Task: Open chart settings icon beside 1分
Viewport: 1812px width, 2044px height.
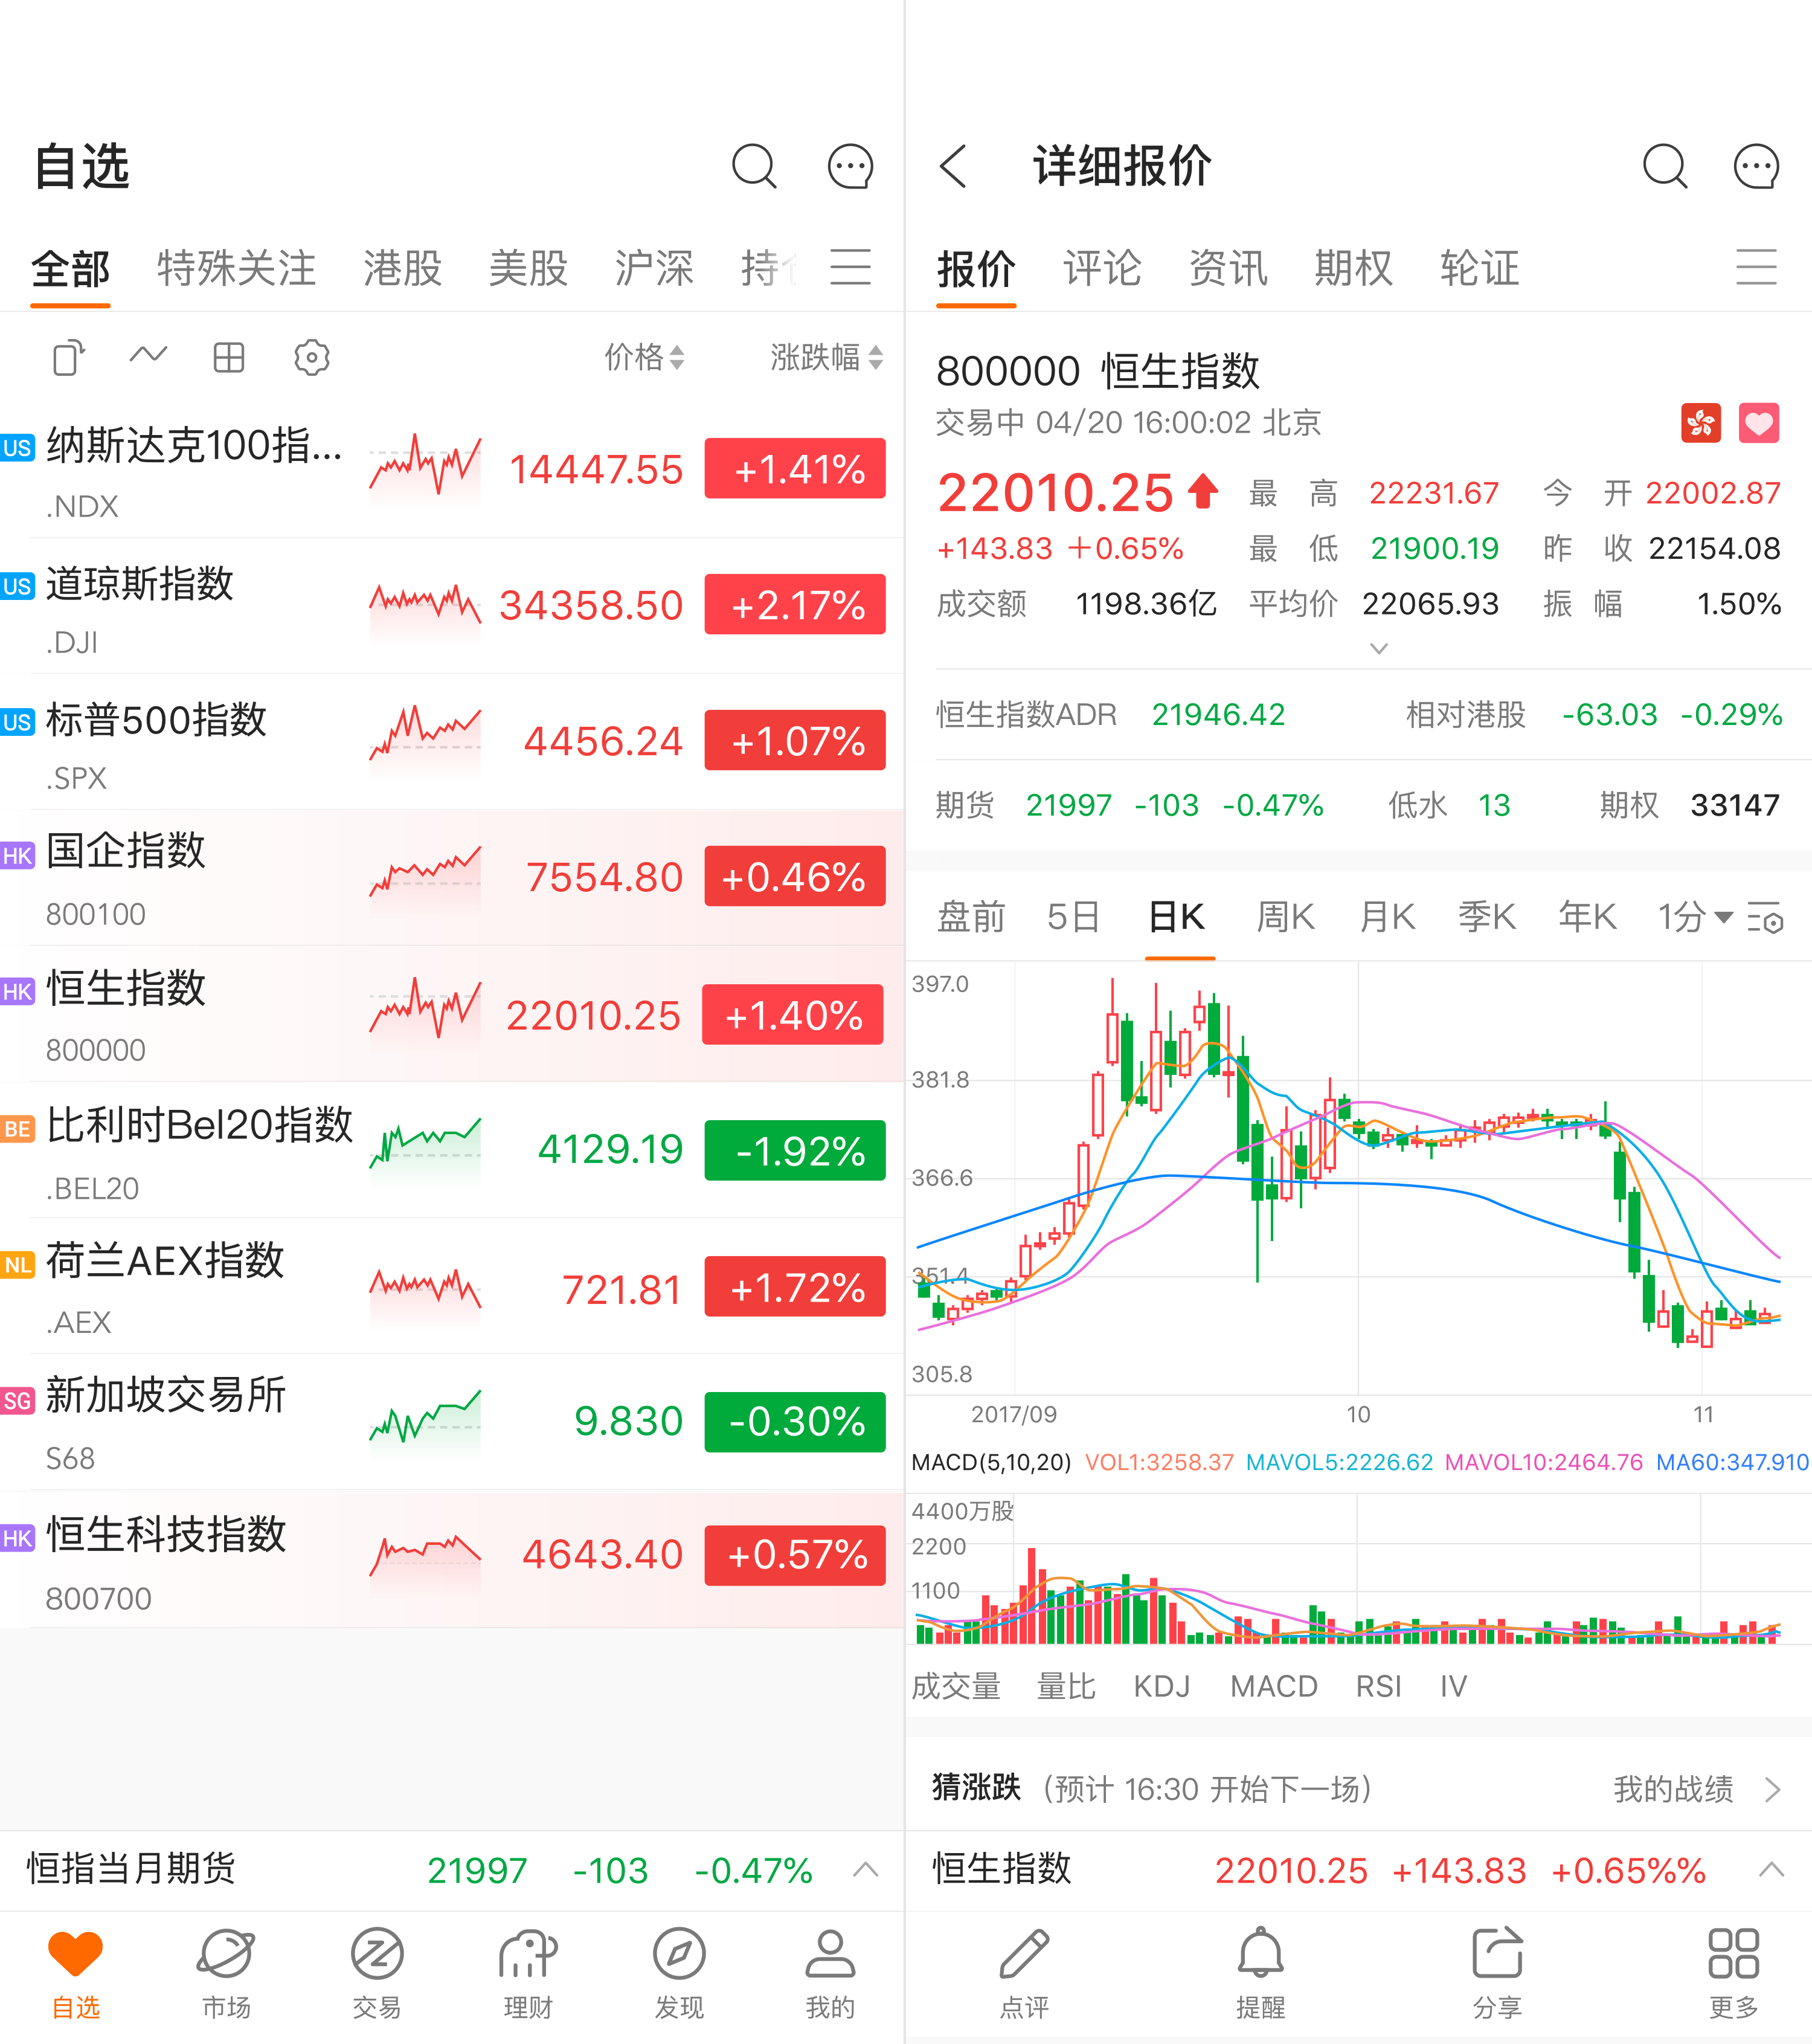Action: [1765, 917]
